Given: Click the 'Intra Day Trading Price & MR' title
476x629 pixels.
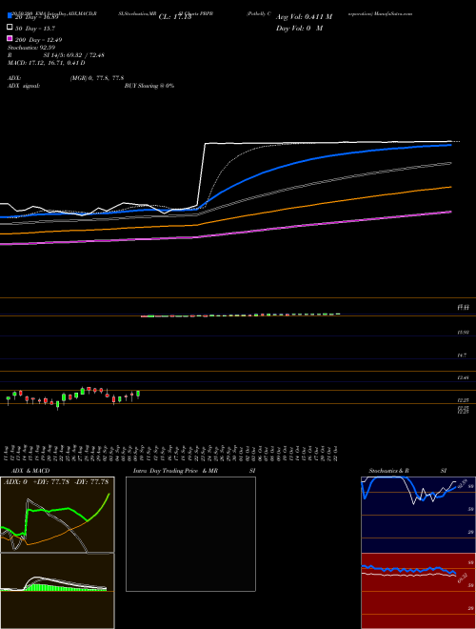Looking at the screenshot, I should pyautogui.click(x=175, y=471).
